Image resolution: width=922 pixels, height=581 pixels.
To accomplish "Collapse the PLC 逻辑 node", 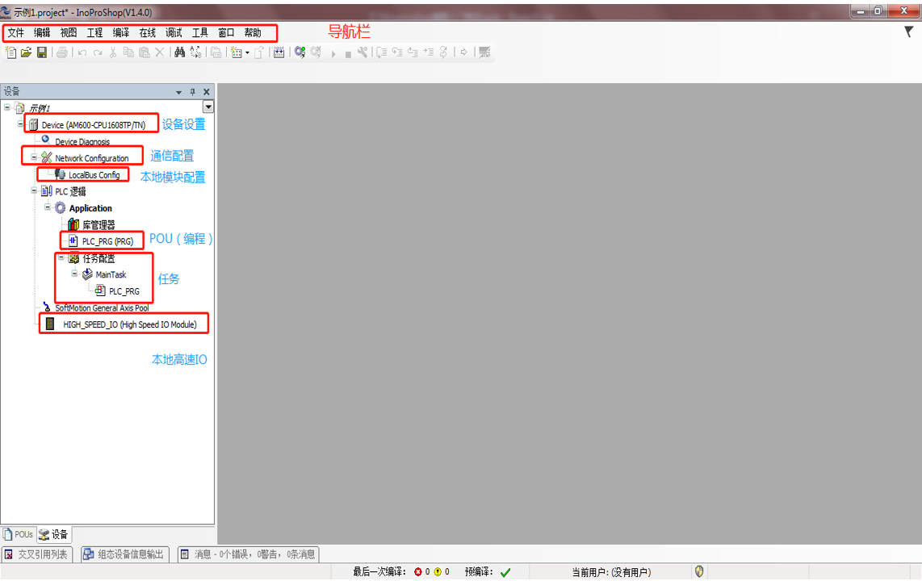I will click(x=34, y=190).
